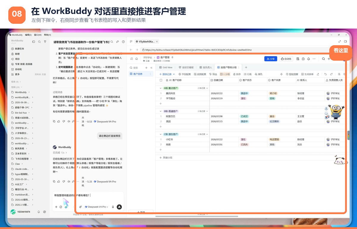Viewport: 357px width, 229px height.
Task: Click 生成表单 in table toolbar
Action: 307,74
